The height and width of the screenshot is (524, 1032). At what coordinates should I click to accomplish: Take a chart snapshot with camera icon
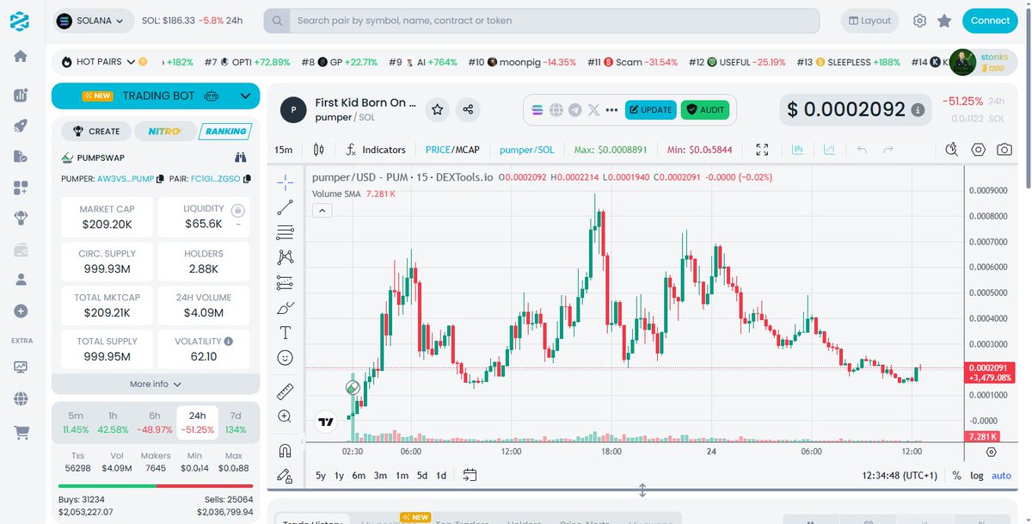pos(1004,150)
